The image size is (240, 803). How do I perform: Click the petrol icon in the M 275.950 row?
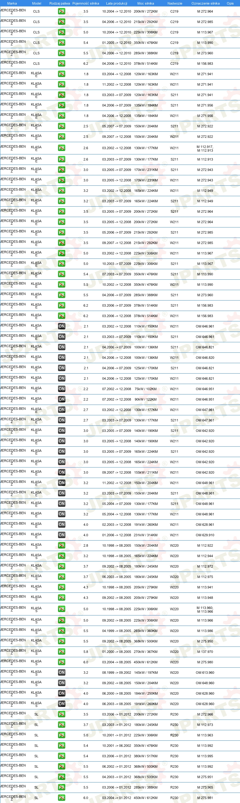coord(62,641)
